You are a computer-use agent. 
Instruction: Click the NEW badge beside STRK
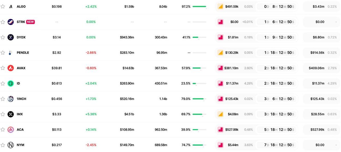tap(30, 22)
